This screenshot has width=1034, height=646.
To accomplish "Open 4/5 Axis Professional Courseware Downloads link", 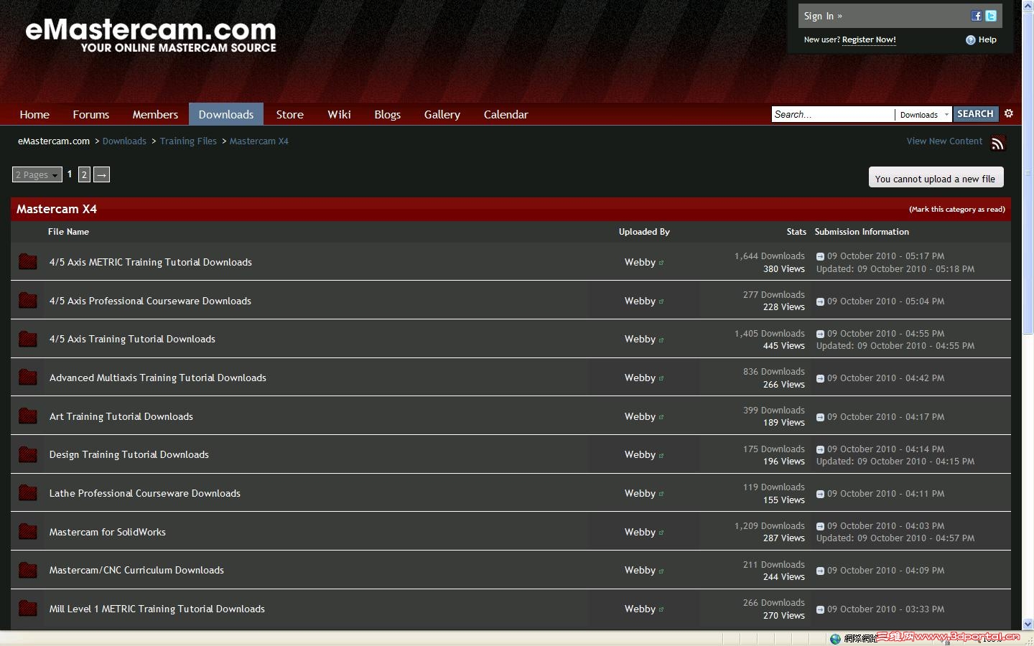I will [x=150, y=301].
